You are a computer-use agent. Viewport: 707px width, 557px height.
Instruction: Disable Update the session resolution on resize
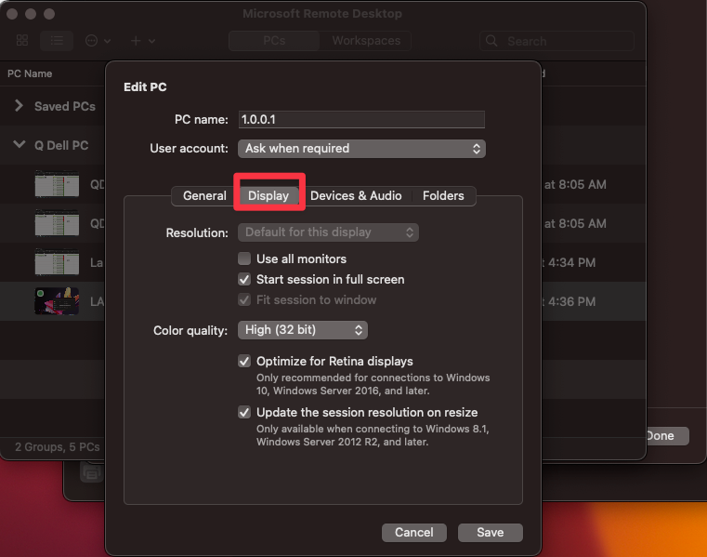[x=244, y=412]
